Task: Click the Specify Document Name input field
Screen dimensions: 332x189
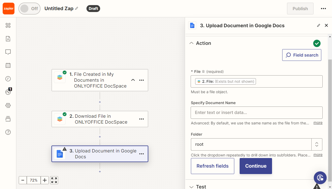Action: click(256, 113)
